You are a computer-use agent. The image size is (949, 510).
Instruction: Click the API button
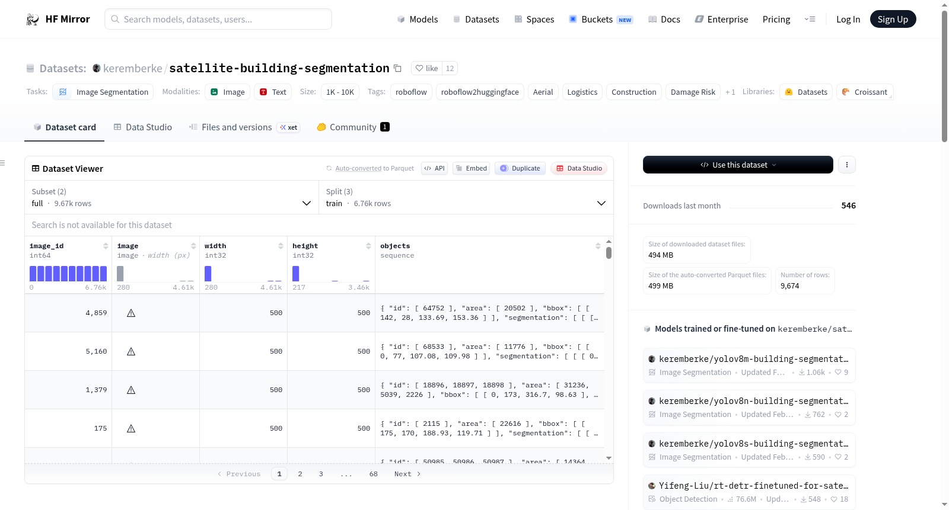click(x=434, y=168)
